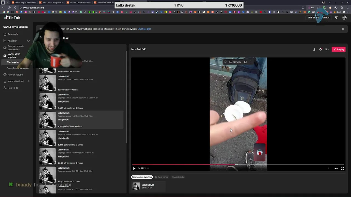Open the X bookmark icon
Image resolution: width=351 pixels, height=197 pixels.
(x=30, y=12)
